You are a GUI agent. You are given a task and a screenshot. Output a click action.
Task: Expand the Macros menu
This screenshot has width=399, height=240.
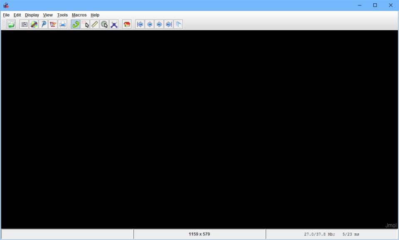(79, 15)
